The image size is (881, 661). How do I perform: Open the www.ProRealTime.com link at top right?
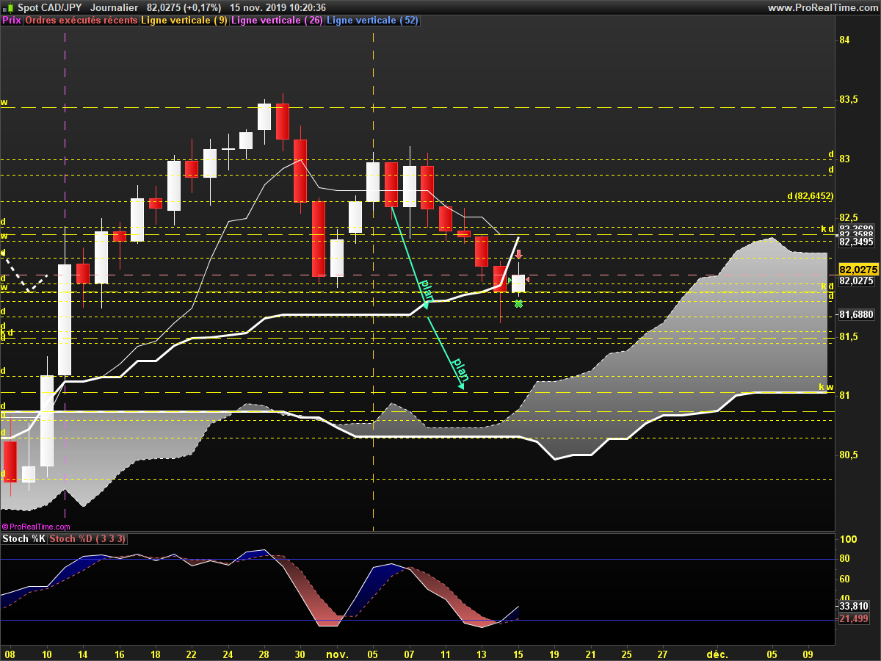(822, 7)
